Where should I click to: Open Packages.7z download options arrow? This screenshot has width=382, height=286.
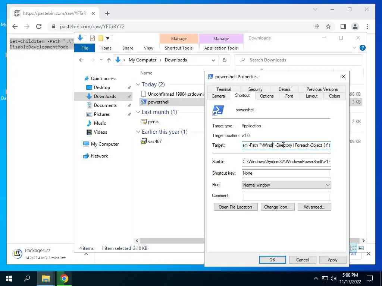(86, 254)
